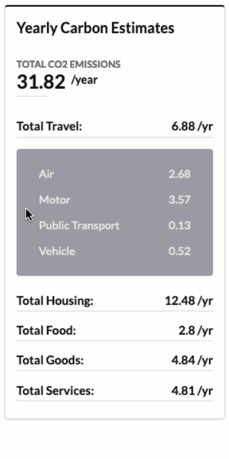Click the Motor travel entry
Image resolution: width=229 pixels, height=459 pixels.
click(114, 200)
